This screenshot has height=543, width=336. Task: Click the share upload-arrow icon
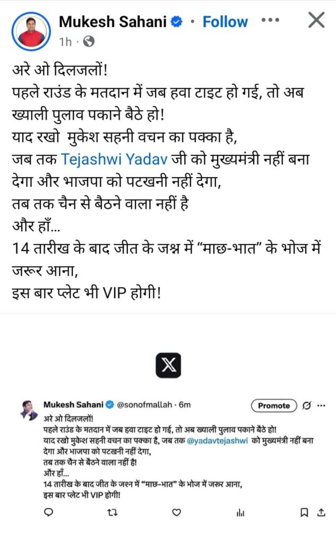tap(322, 512)
